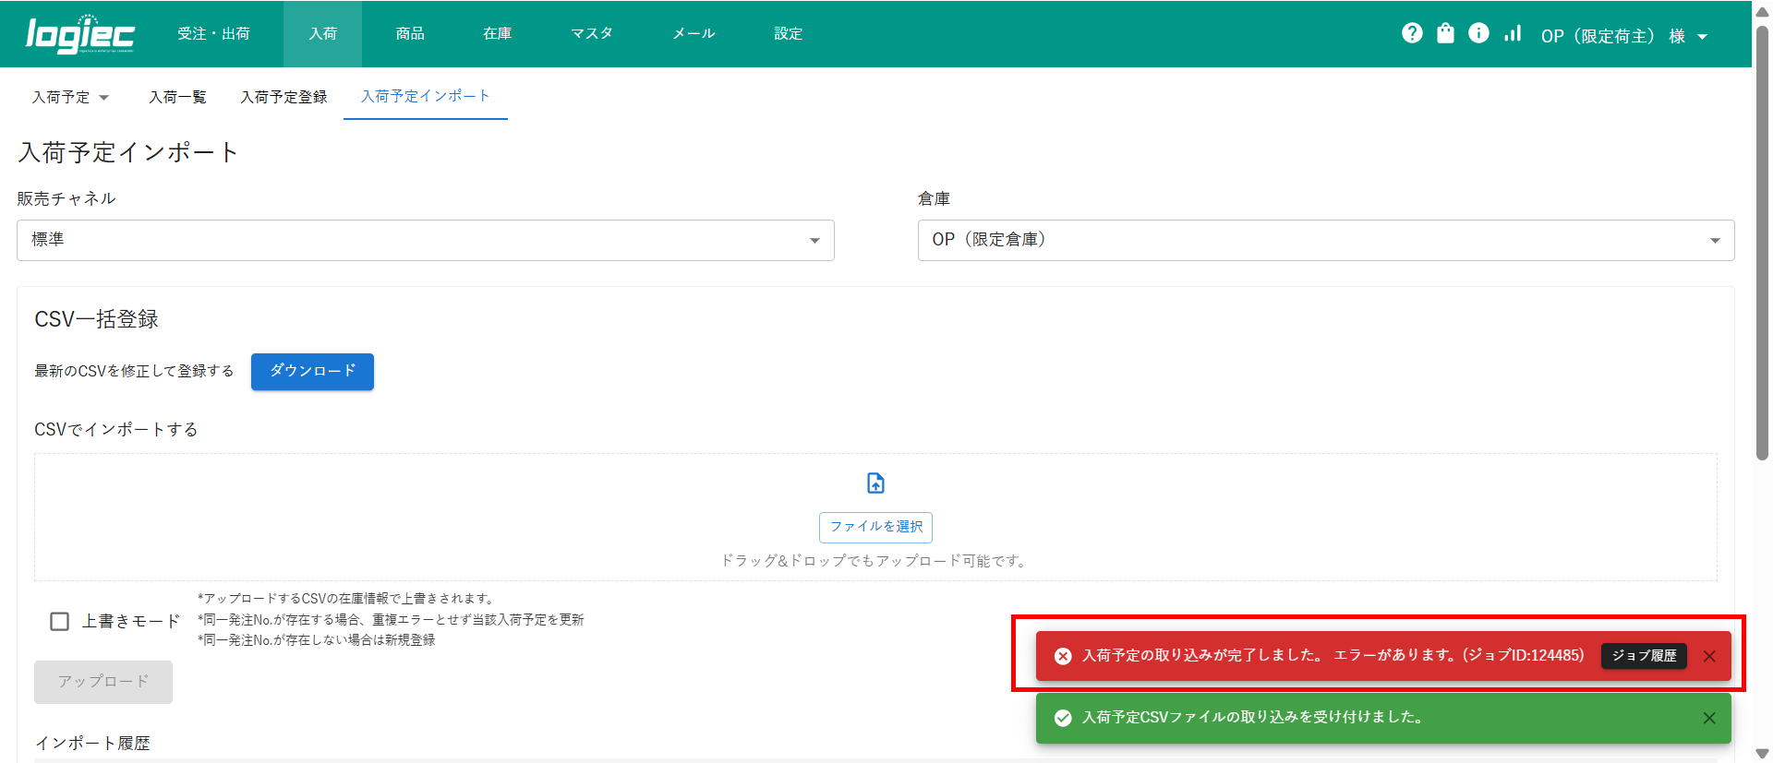Open the 受注・出荷 menu
Screen dimensions: 1773x763
pos(213,34)
